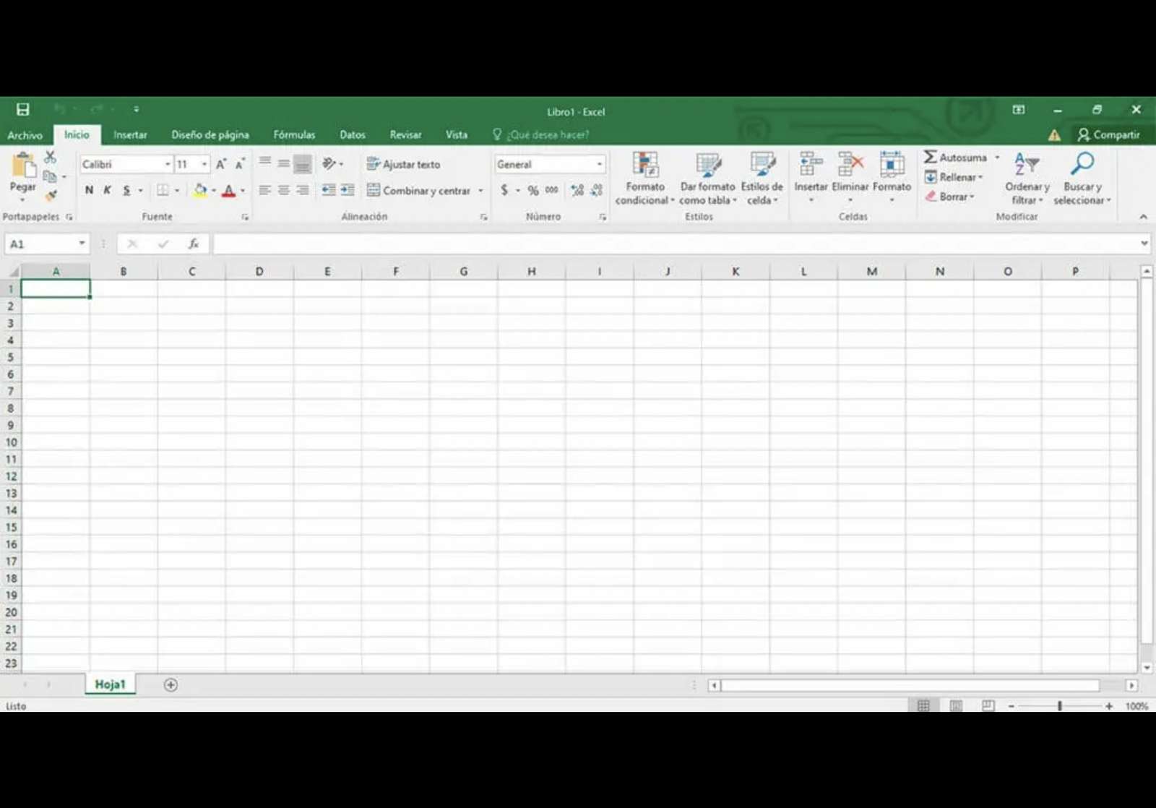The width and height of the screenshot is (1156, 808).
Task: Open Estilos de celda gallery
Action: click(x=762, y=179)
